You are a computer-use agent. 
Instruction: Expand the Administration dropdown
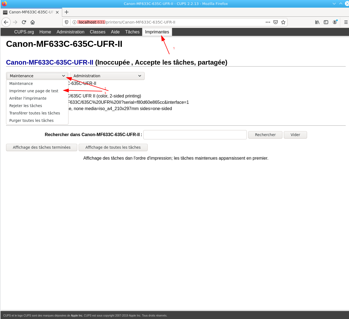(107, 76)
